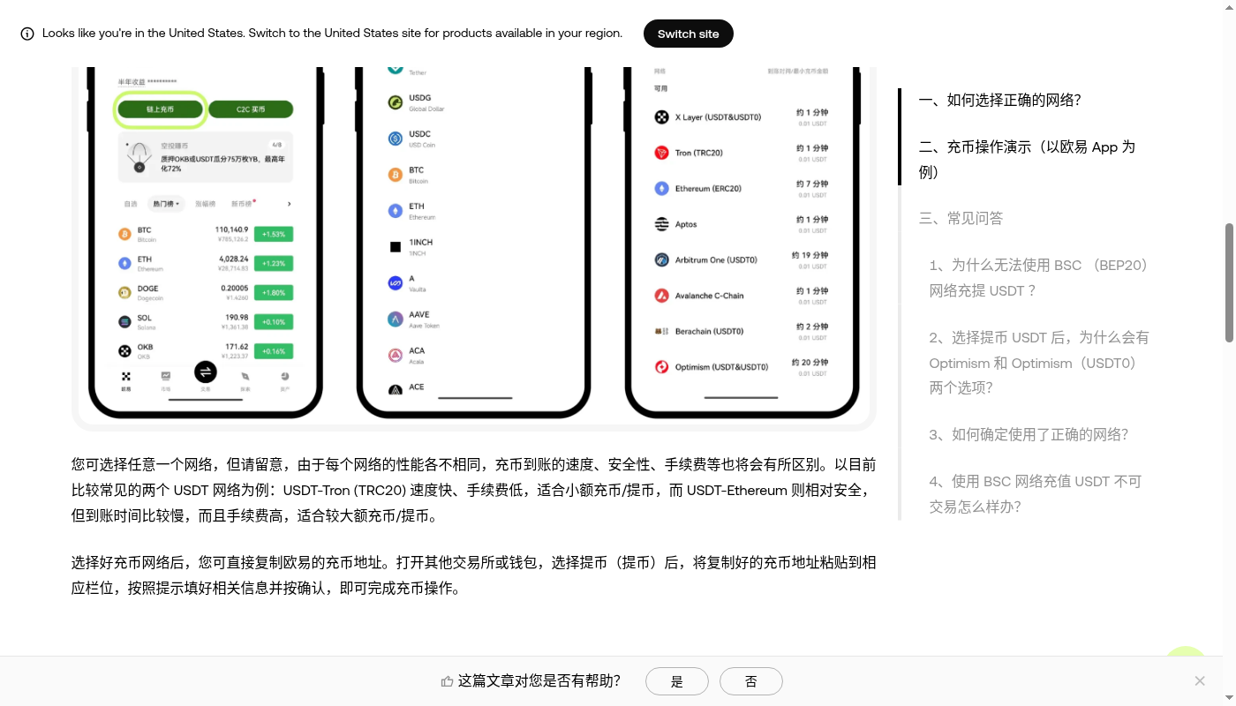Click the X Layer network icon
This screenshot has height=706, width=1236.
click(x=661, y=117)
